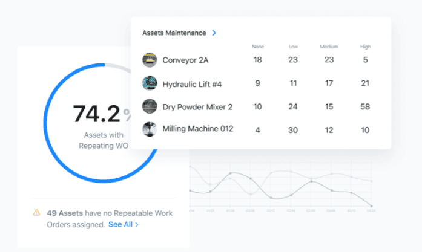This screenshot has height=252, width=422.
Task: Open the Assets Maintenance chevron arrow
Action: click(214, 33)
